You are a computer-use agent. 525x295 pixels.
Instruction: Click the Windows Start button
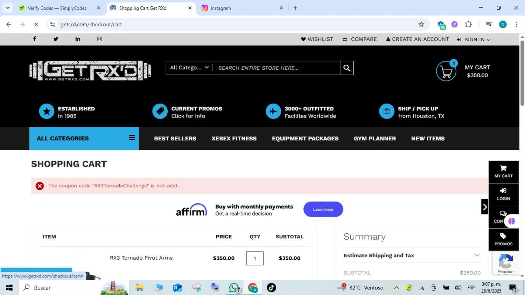point(9,288)
